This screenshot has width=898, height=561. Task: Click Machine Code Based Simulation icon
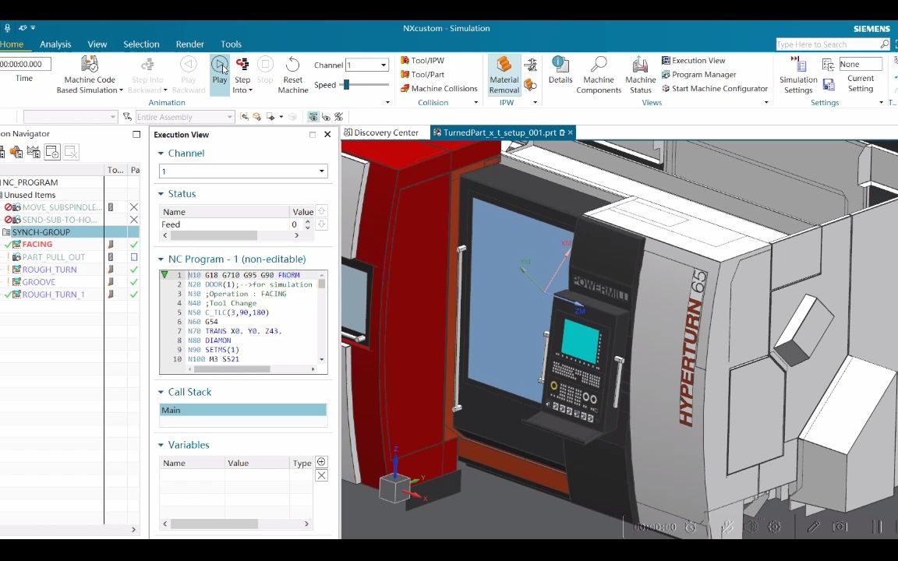click(90, 65)
